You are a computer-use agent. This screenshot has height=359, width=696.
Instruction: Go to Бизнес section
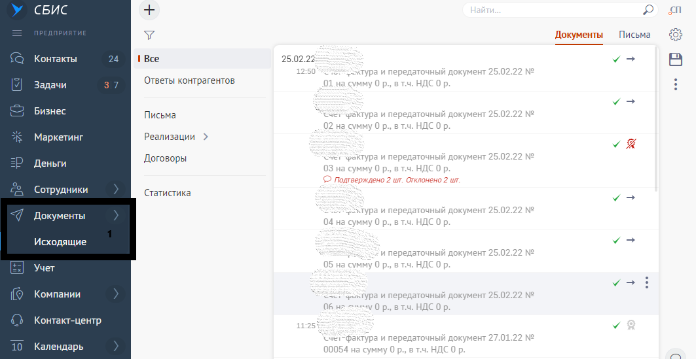pyautogui.click(x=50, y=111)
